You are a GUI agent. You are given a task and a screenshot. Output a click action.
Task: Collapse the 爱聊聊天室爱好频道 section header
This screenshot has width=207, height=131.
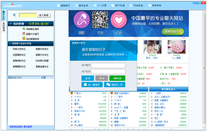tap(31, 43)
